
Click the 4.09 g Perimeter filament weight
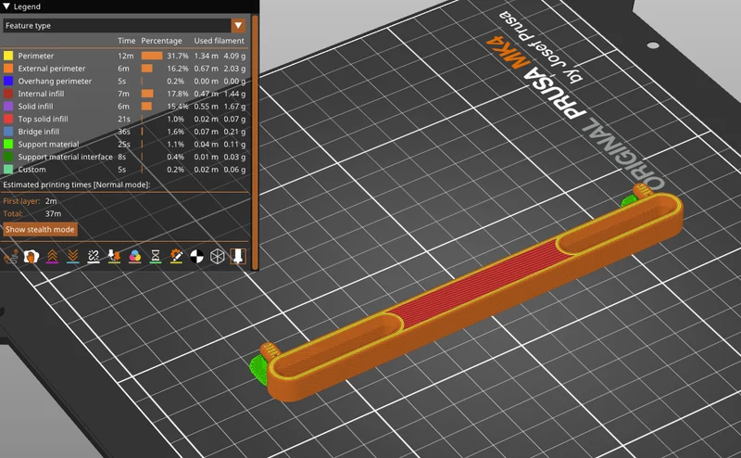pyautogui.click(x=234, y=56)
